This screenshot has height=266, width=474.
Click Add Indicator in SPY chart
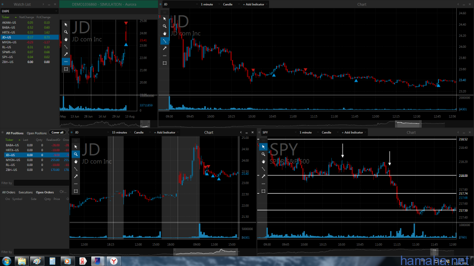coord(353,133)
